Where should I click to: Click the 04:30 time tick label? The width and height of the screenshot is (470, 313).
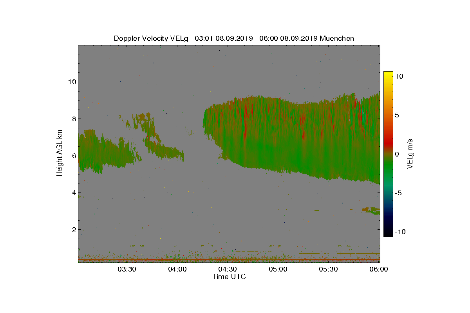pyautogui.click(x=228, y=270)
